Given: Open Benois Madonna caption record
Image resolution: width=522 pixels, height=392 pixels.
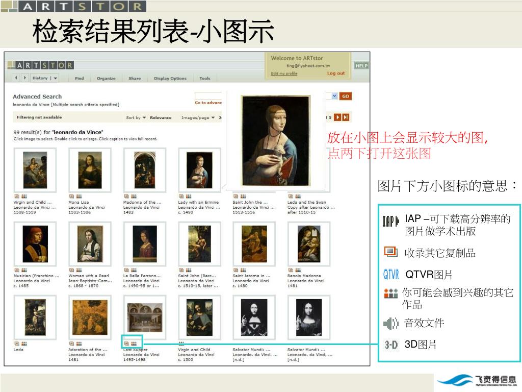Looking at the screenshot, I should point(305,281).
